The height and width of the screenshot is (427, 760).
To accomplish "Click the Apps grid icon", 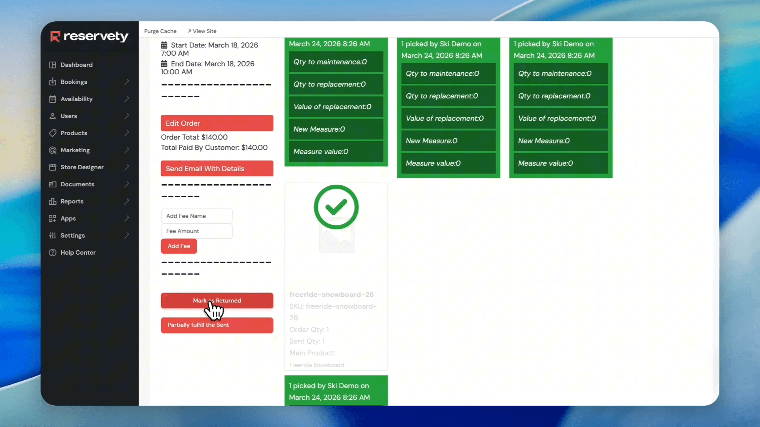I will 53,218.
